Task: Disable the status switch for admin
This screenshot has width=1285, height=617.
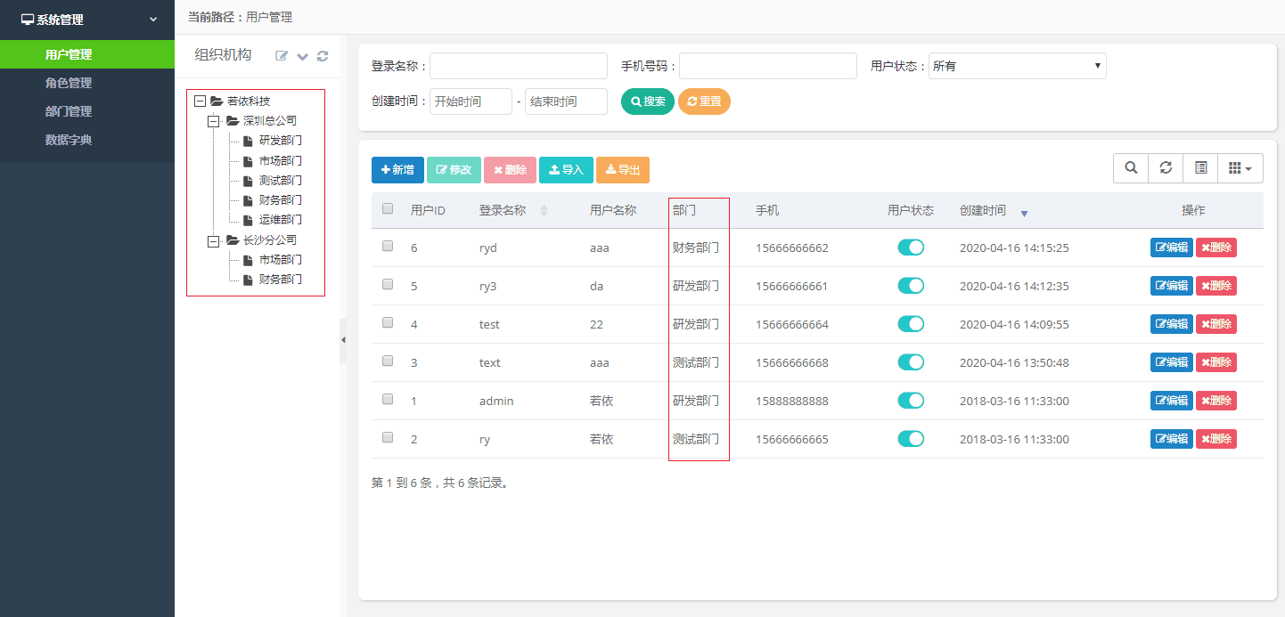Action: click(x=911, y=401)
